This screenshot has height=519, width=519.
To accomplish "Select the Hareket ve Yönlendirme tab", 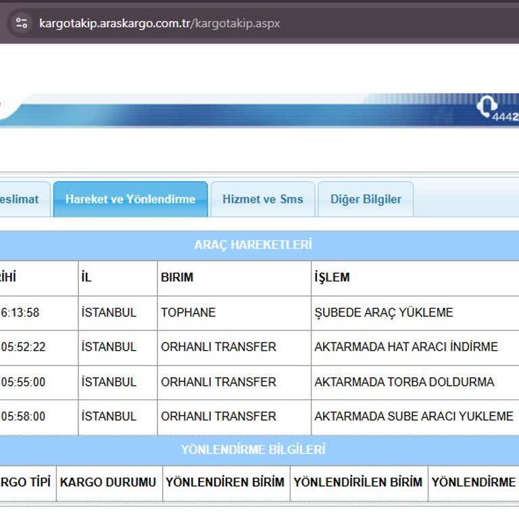I will [130, 199].
